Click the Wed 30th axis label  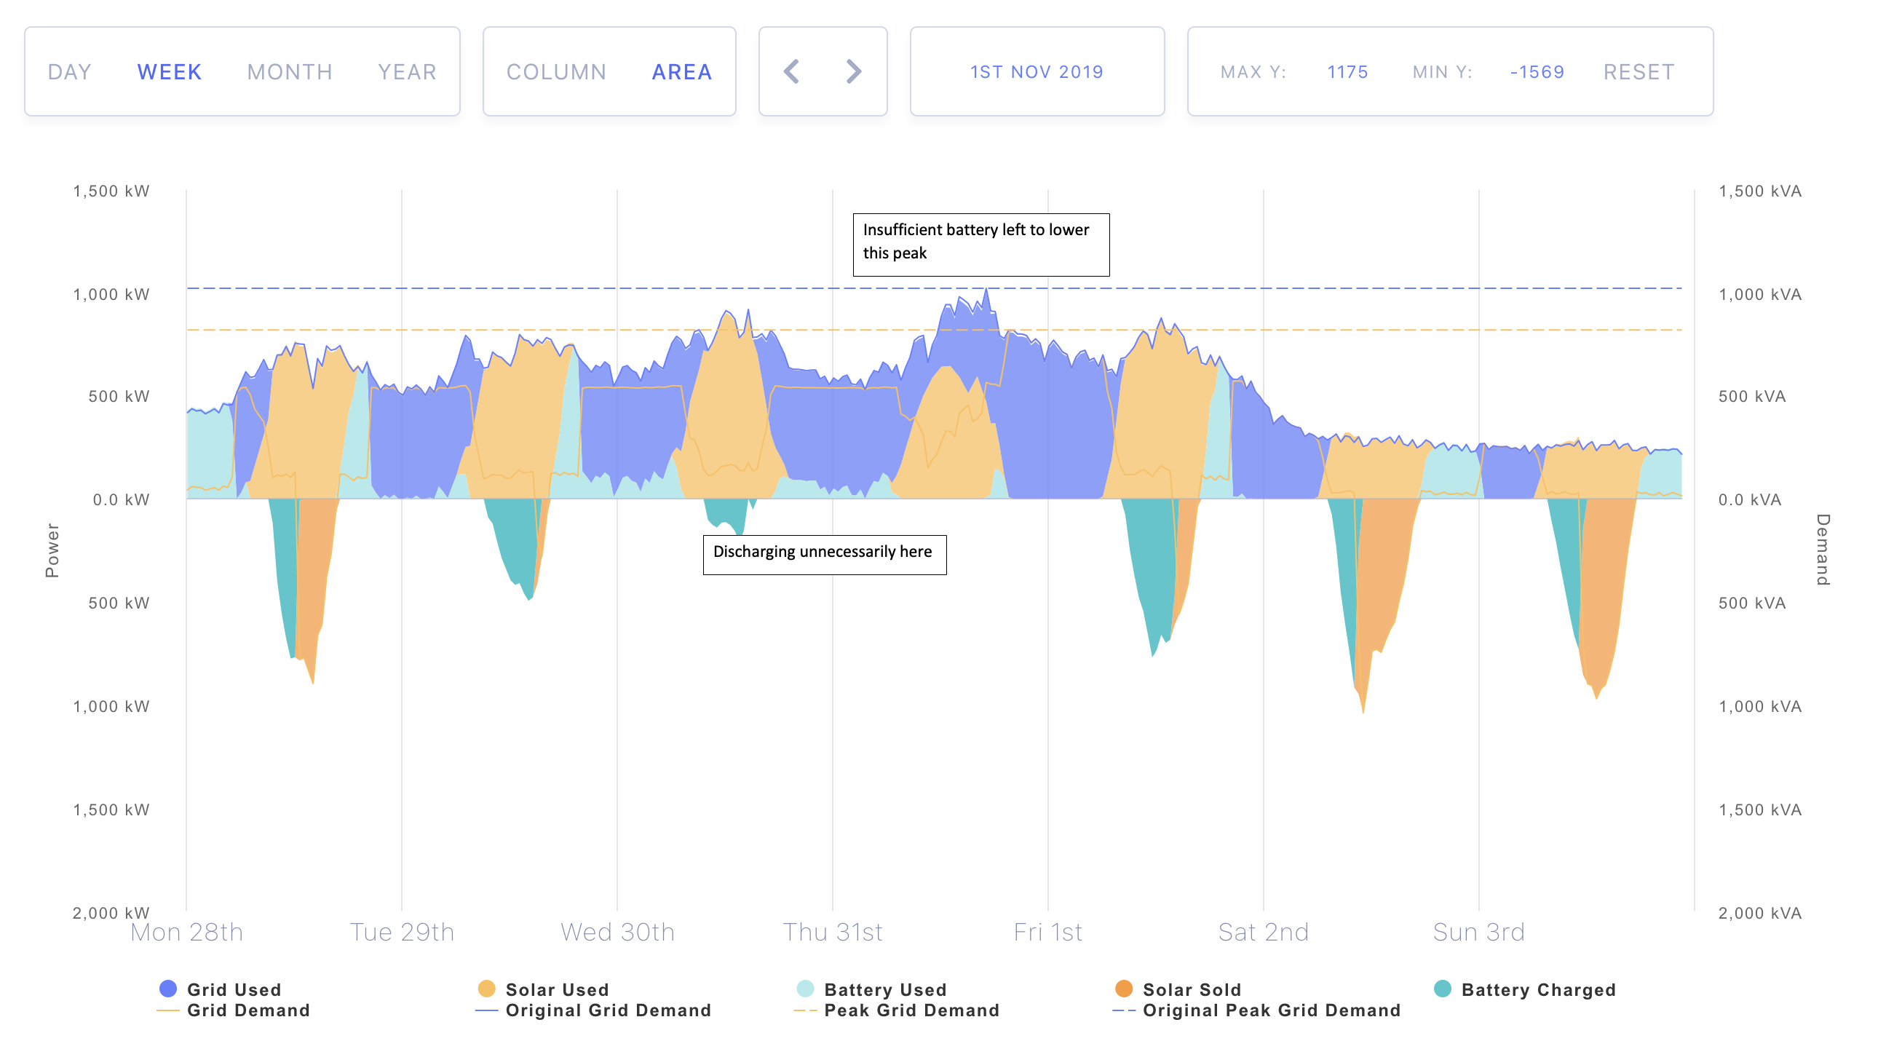(x=617, y=932)
